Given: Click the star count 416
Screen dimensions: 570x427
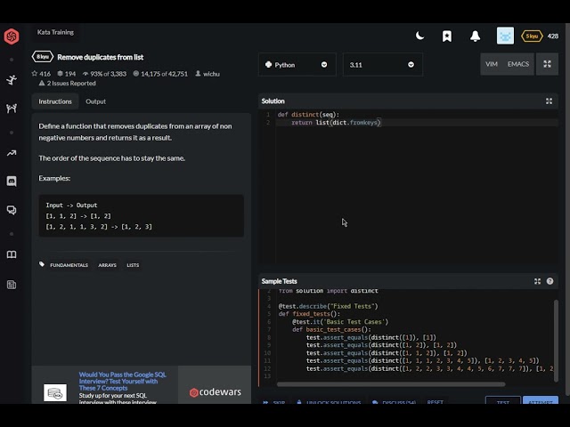Looking at the screenshot, I should click(41, 74).
